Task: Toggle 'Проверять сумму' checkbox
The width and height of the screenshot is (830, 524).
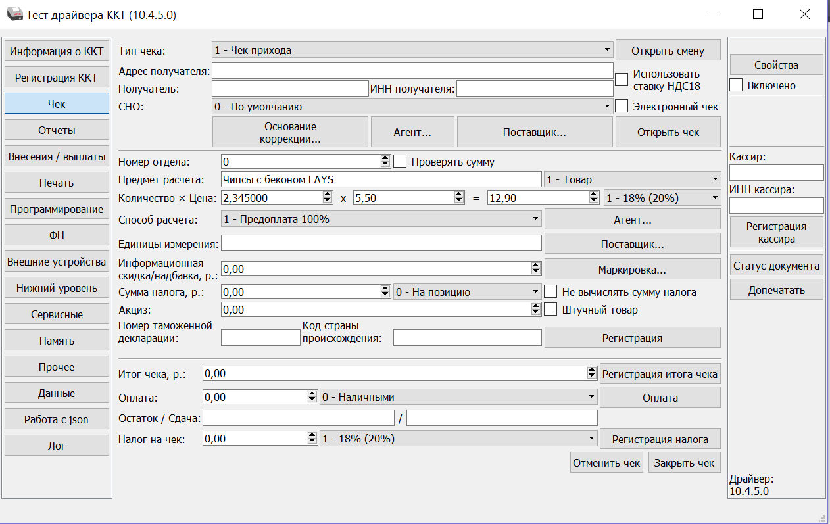Action: (x=400, y=162)
